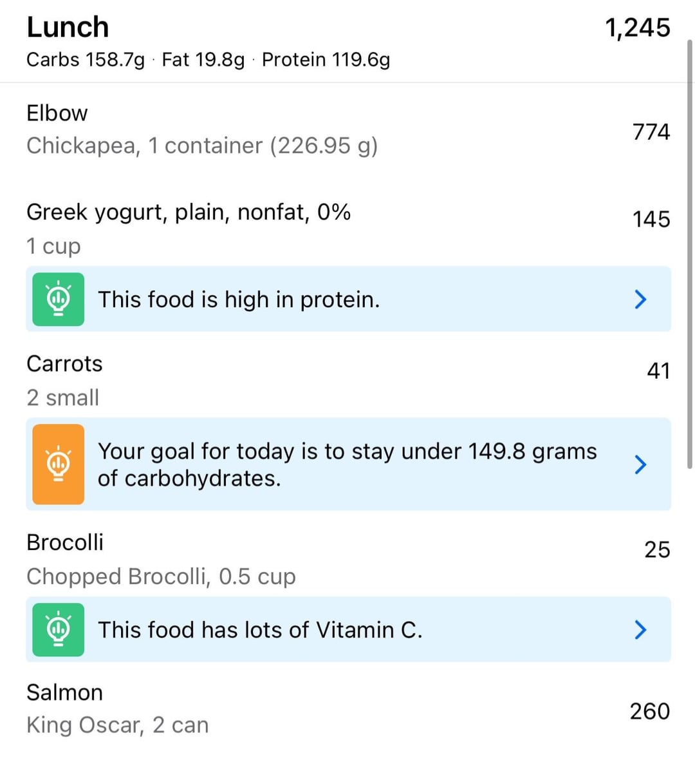
Task: Tap the 260 calories value for Salmon
Action: point(650,711)
